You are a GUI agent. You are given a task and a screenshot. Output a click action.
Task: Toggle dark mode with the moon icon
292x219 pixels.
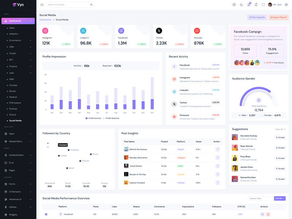pos(241,5)
